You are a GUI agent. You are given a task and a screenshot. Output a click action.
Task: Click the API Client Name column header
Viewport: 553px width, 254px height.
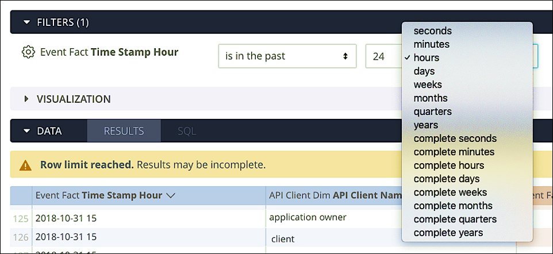tap(335, 195)
